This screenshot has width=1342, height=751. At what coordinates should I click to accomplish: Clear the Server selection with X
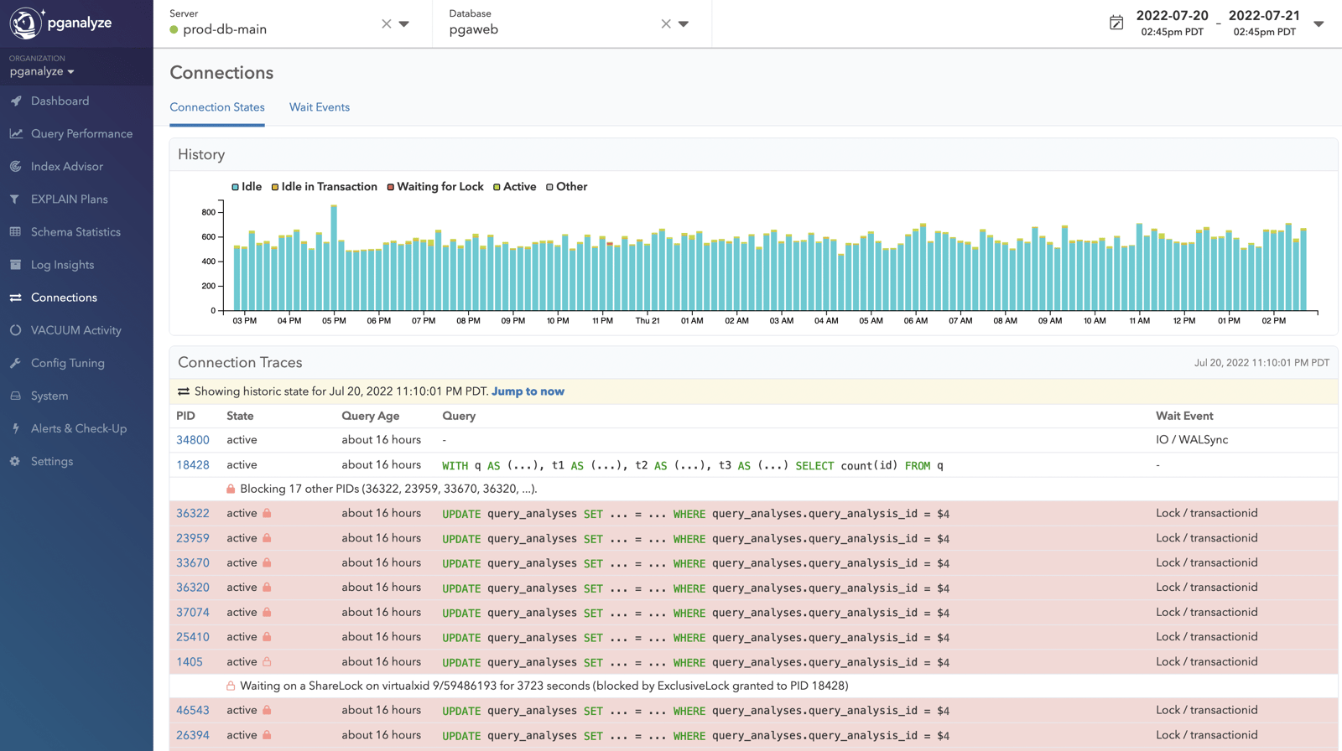coord(387,23)
